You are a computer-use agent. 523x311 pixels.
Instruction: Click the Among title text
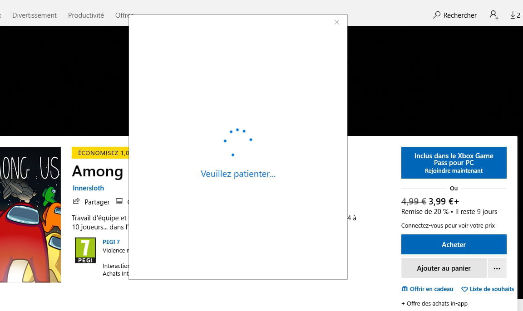[98, 171]
